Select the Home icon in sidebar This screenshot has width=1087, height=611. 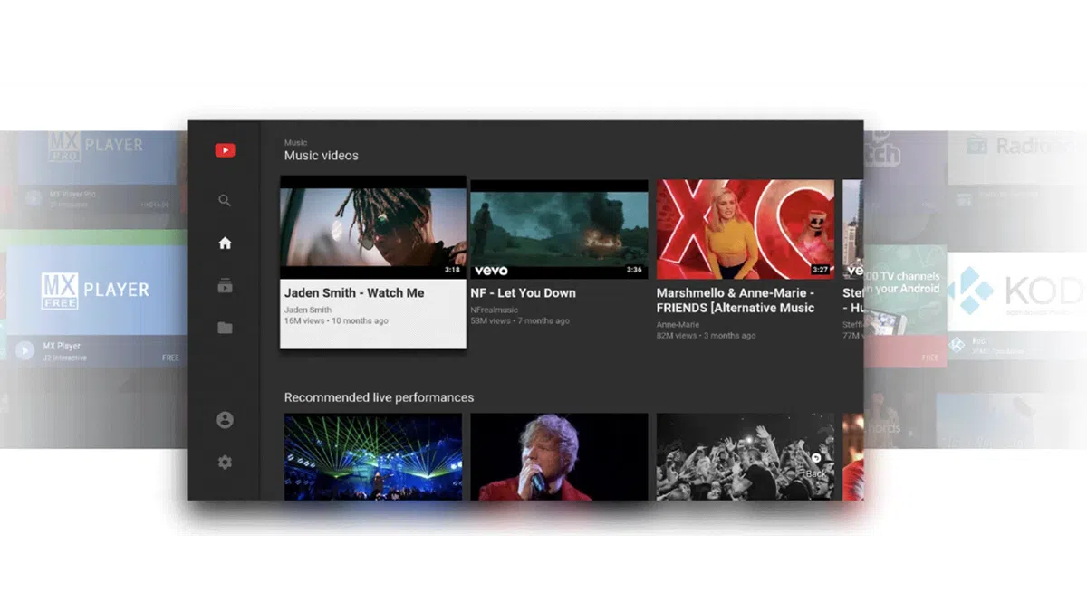click(225, 243)
